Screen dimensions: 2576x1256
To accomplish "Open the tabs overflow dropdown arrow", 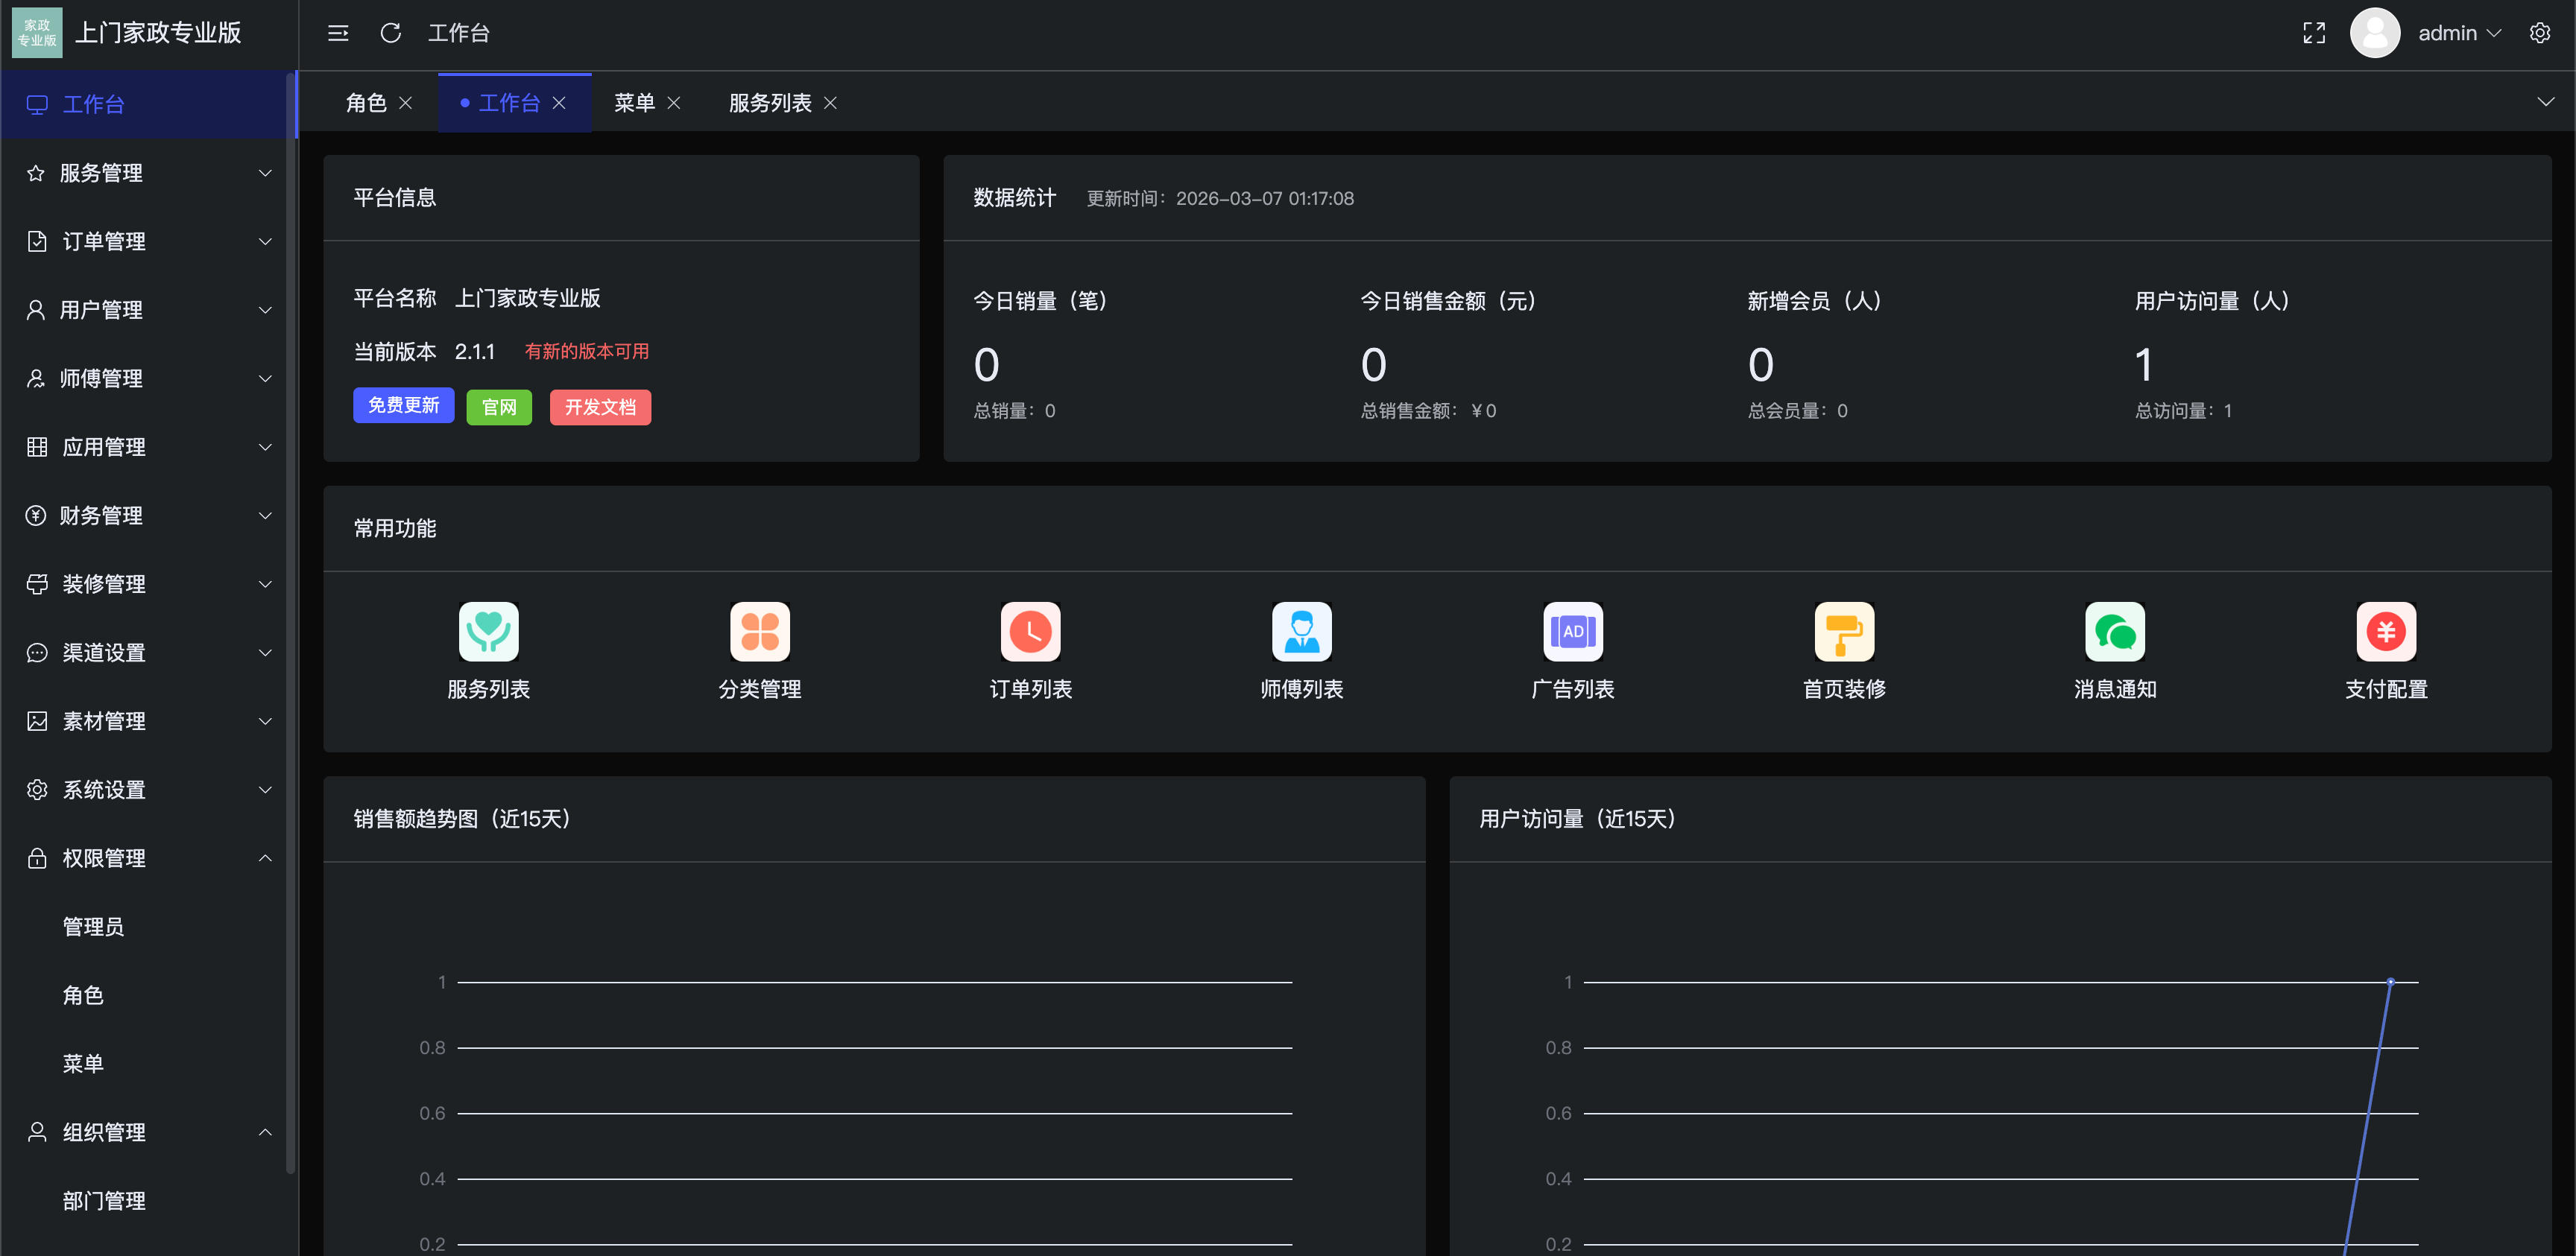I will 2545,102.
